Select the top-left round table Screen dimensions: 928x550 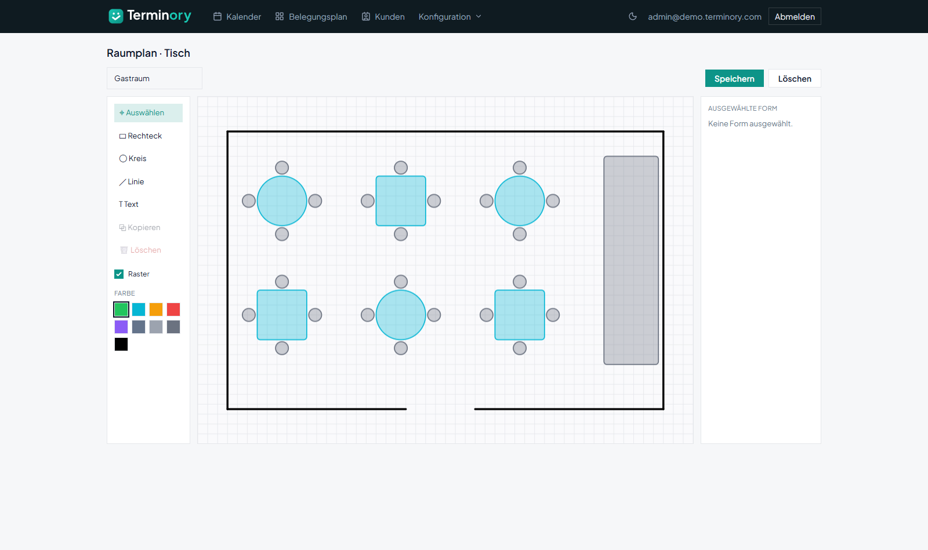pos(282,201)
